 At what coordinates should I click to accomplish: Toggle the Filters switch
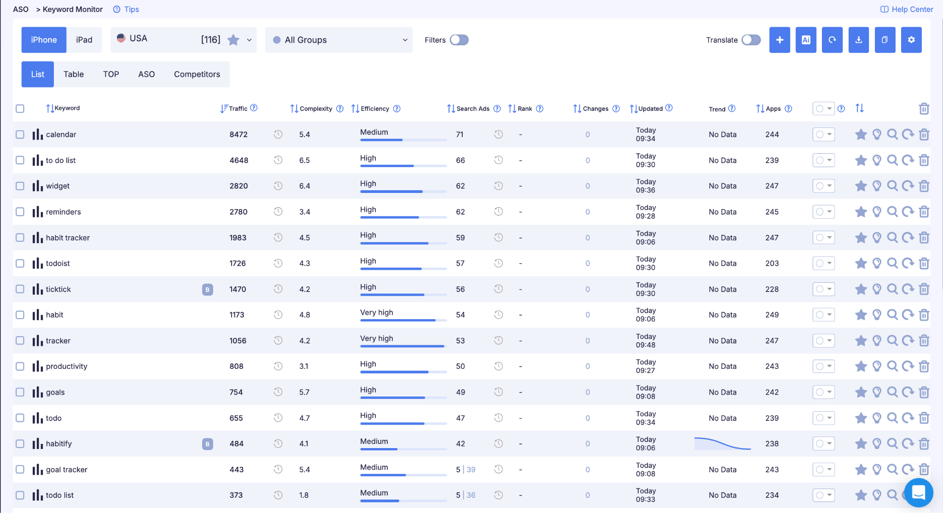(x=459, y=40)
